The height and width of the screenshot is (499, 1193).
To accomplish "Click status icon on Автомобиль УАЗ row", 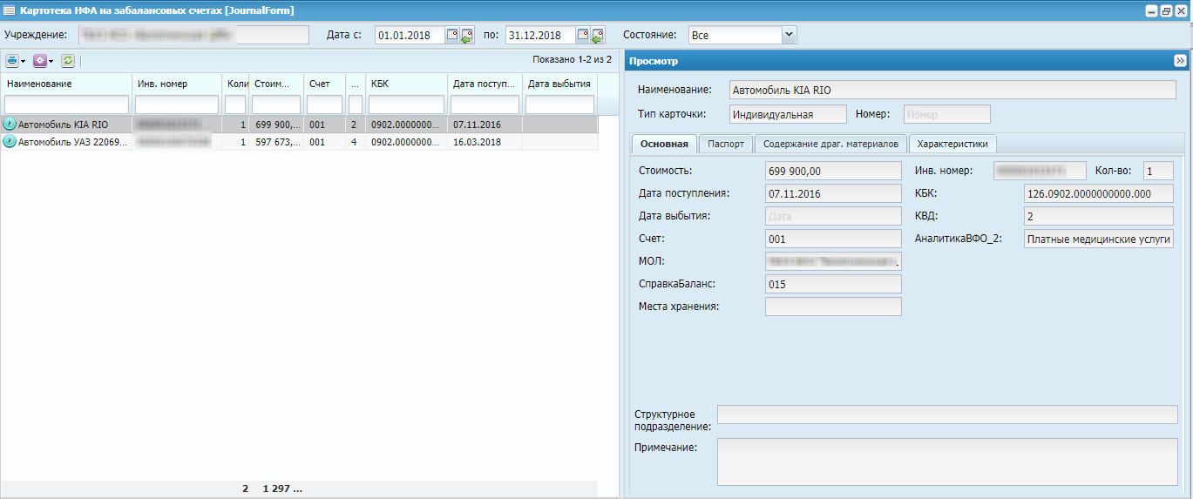I will tap(10, 141).
